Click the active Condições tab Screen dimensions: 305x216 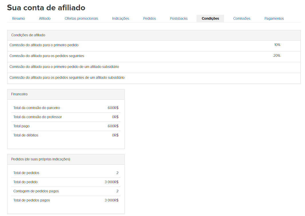point(210,19)
